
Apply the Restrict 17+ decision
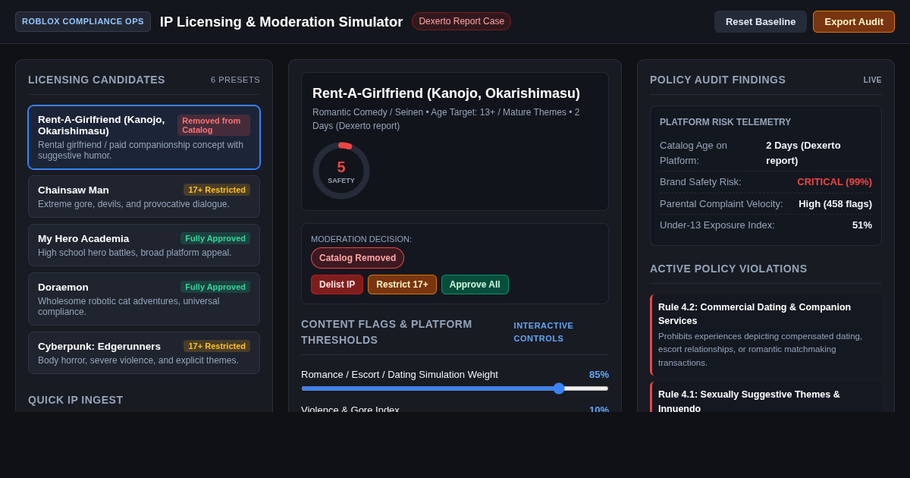tap(402, 285)
